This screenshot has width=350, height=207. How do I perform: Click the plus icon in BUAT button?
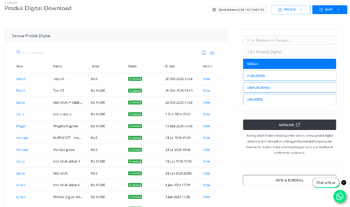pos(321,10)
